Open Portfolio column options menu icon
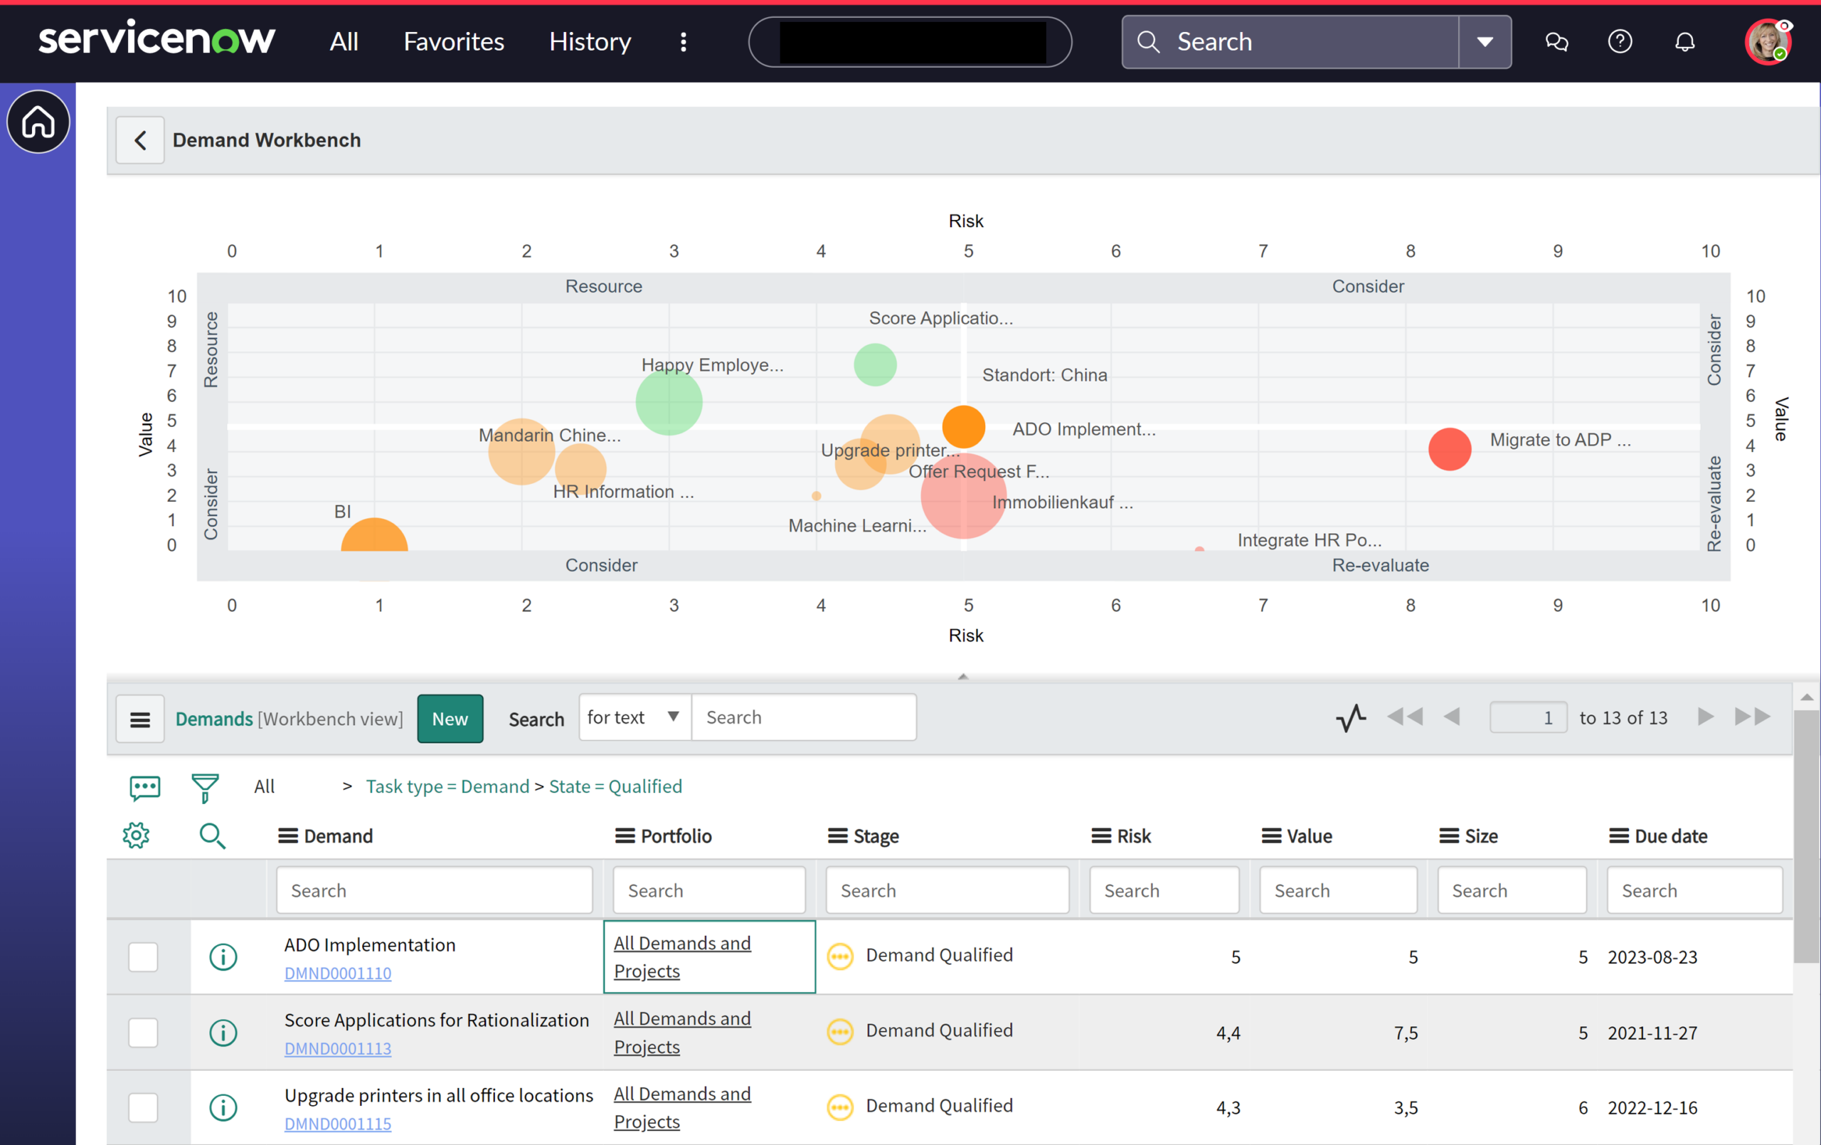 coord(625,836)
